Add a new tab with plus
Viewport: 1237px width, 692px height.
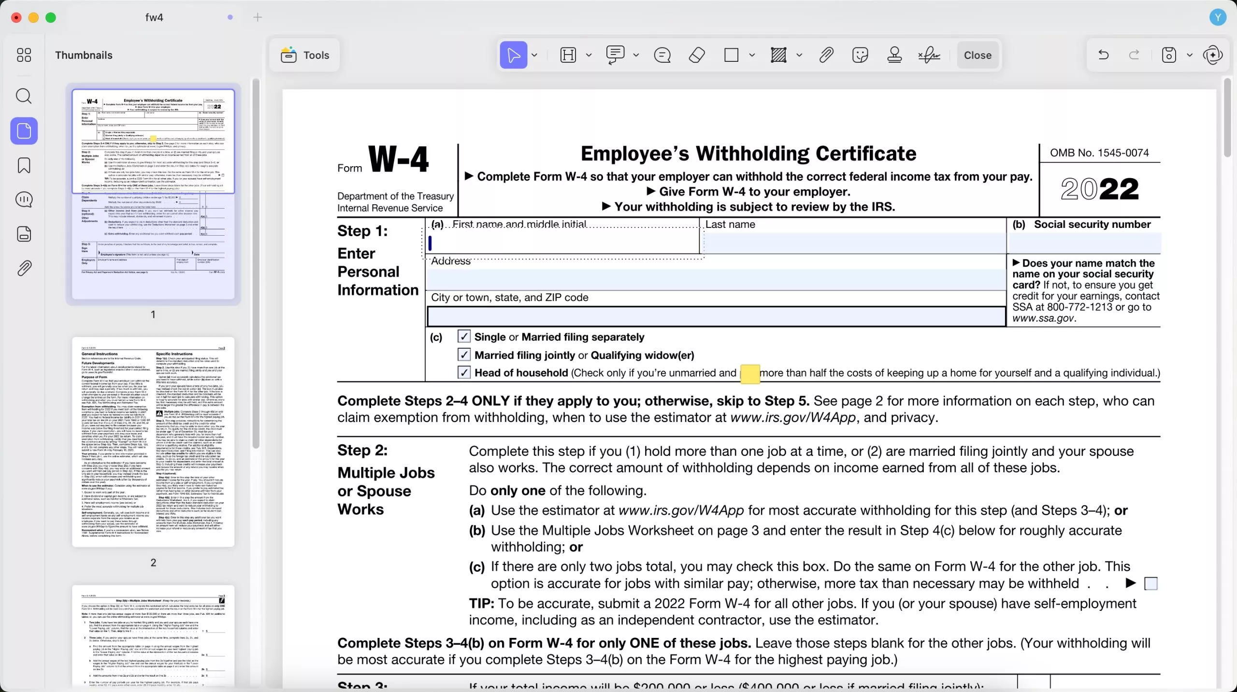click(258, 17)
